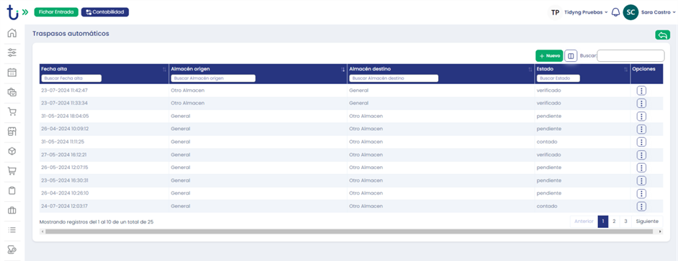Open the clipboard sidebar icon
The height and width of the screenshot is (261, 678).
coord(12,191)
